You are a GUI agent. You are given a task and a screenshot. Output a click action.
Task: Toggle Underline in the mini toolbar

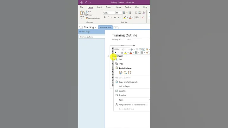tap(122, 53)
